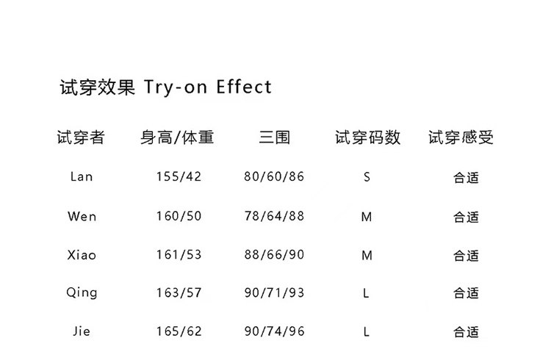This screenshot has width=551, height=363.
Task: Click the 身高/体重 column header
Action: point(177,137)
